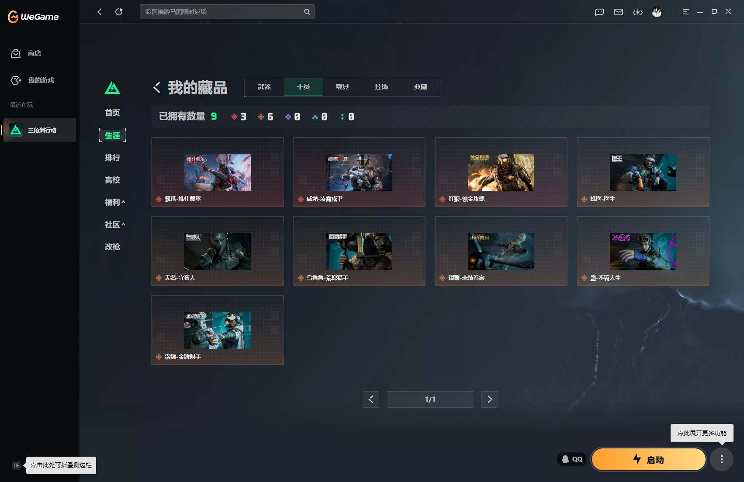This screenshot has height=482, width=744.
Task: Click the 最近在玩 section label
Action: [x=21, y=105]
